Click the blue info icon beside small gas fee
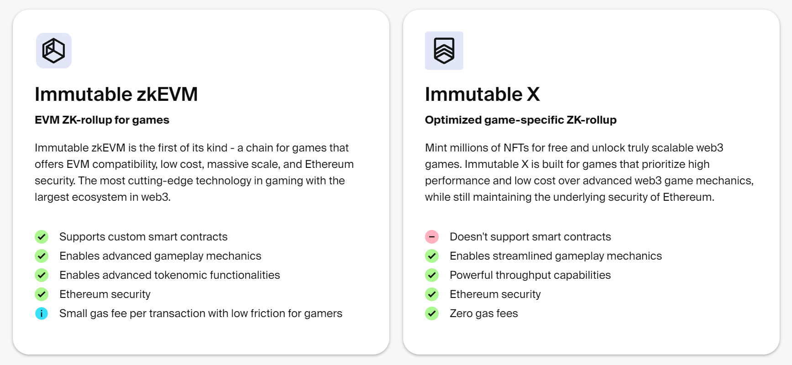The height and width of the screenshot is (365, 792). pyautogui.click(x=42, y=313)
